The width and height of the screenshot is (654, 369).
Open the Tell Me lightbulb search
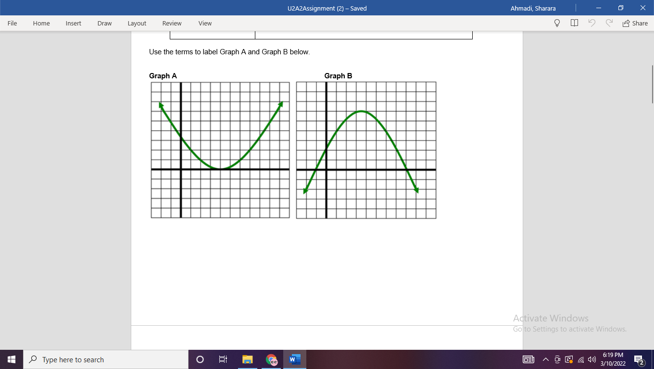click(x=557, y=23)
